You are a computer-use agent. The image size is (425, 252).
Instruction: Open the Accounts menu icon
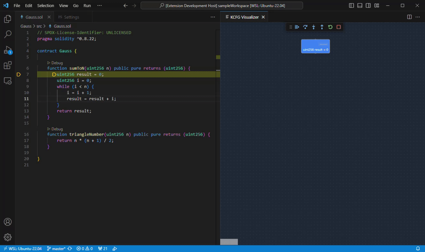tap(8, 222)
